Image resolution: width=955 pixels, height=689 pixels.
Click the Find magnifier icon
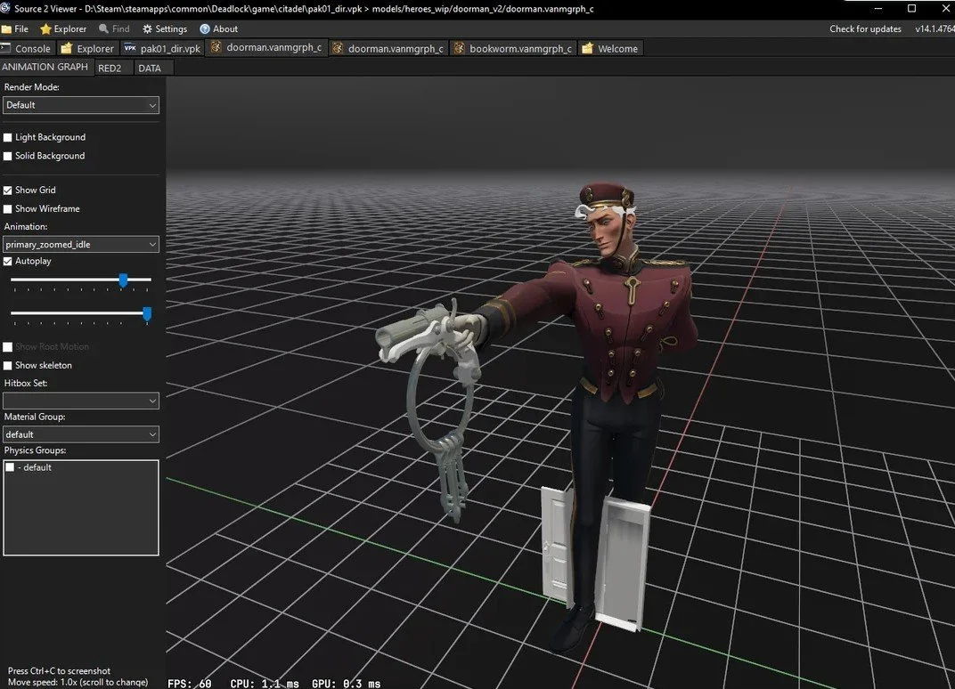103,28
